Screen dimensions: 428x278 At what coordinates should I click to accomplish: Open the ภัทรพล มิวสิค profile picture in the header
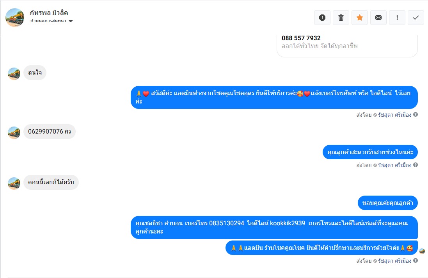coord(15,18)
